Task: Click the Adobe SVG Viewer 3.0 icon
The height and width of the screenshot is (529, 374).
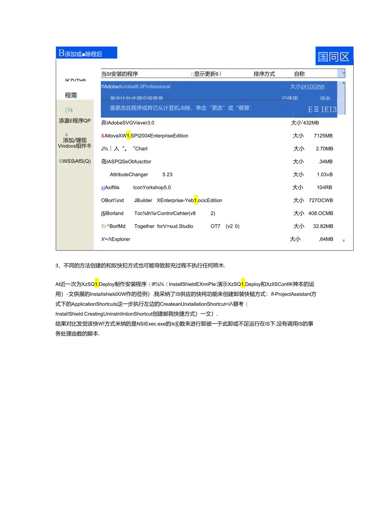Action: point(103,122)
